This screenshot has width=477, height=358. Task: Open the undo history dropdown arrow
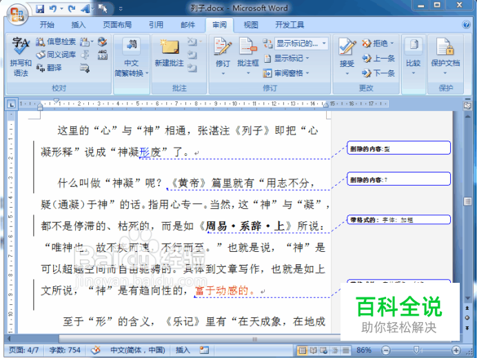[x=62, y=9]
